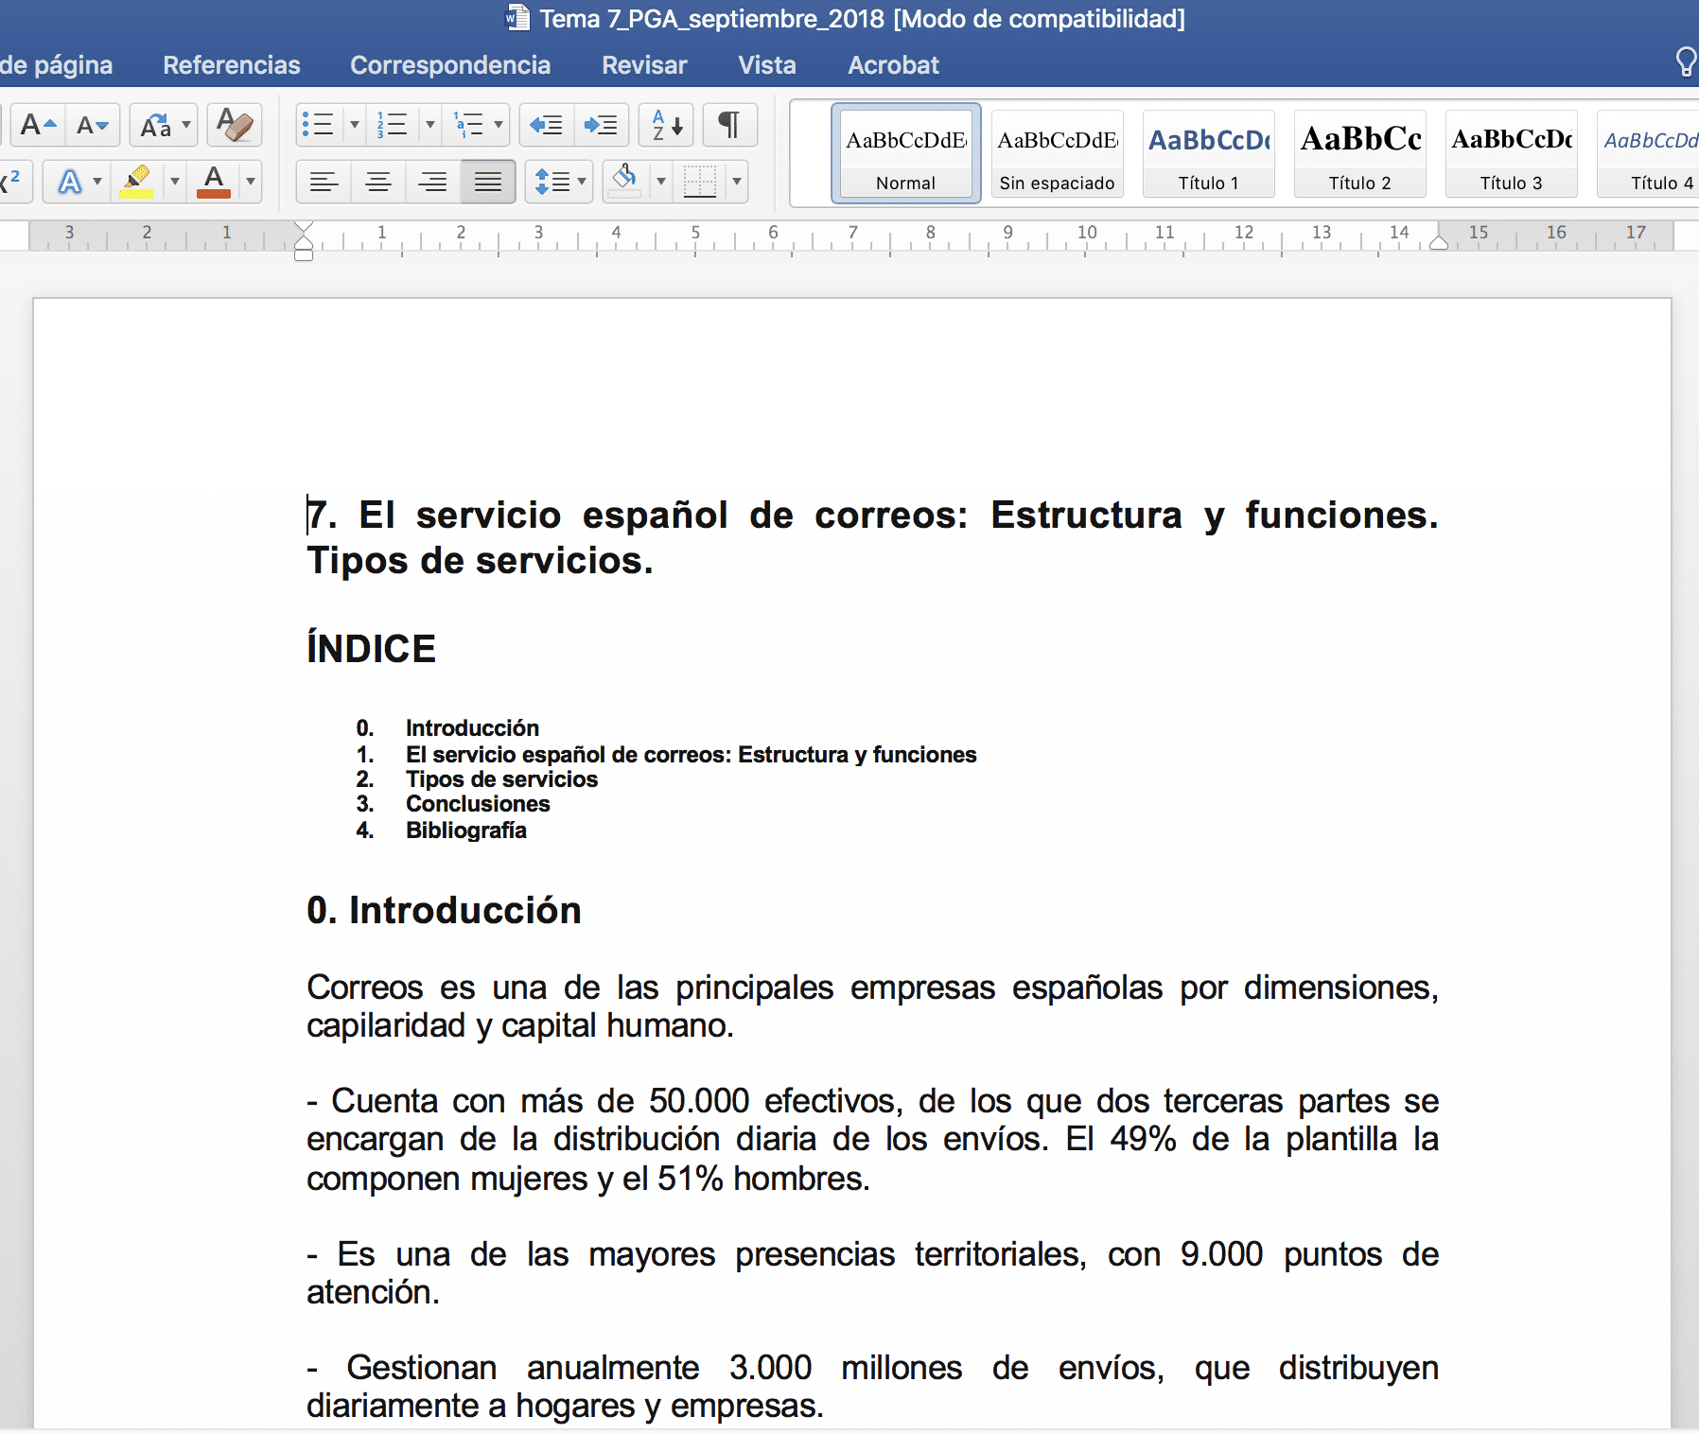Open the highlight color dropdown
The image size is (1699, 1434).
click(174, 181)
